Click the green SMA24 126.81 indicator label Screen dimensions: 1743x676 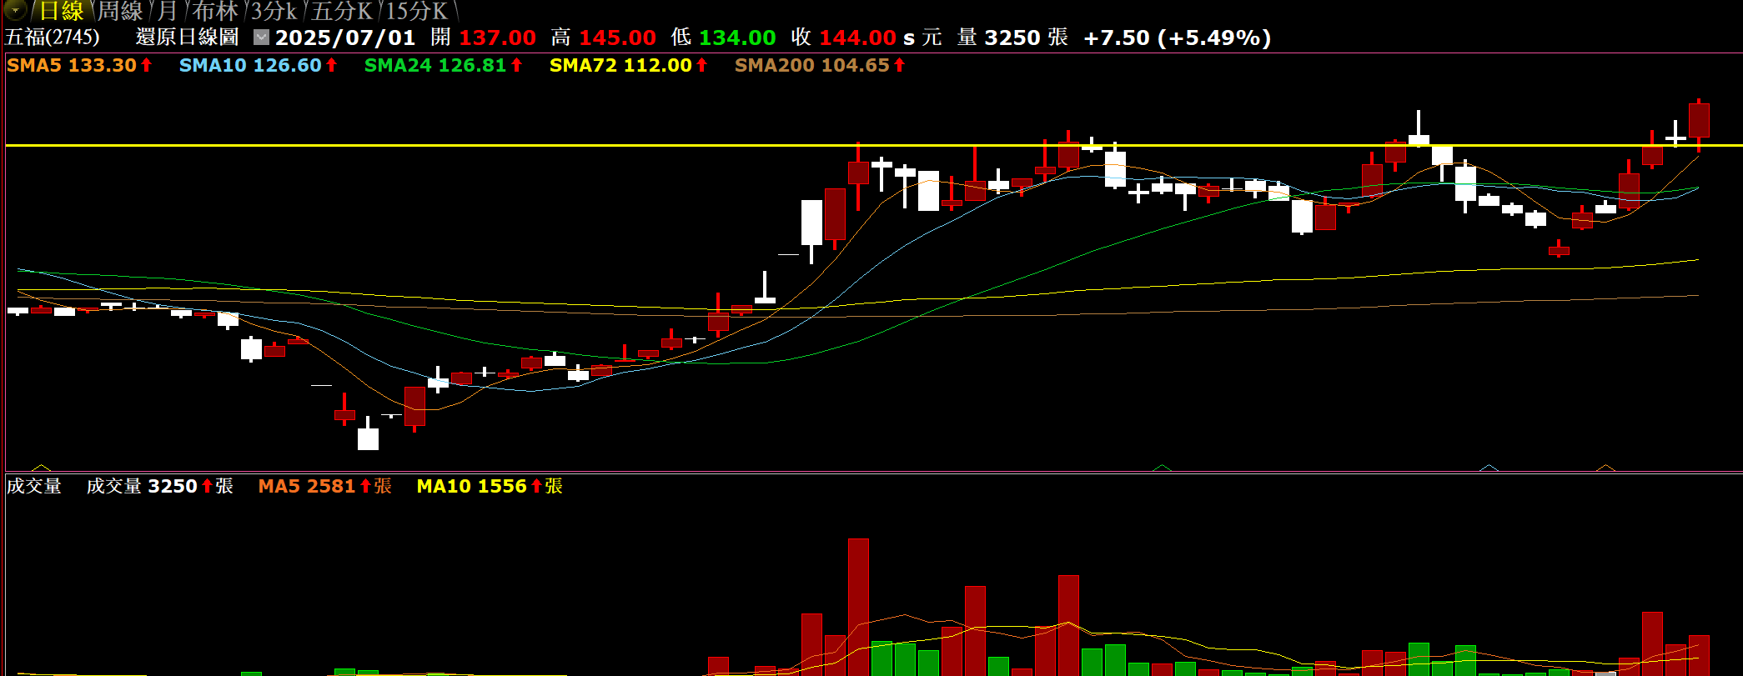[442, 65]
